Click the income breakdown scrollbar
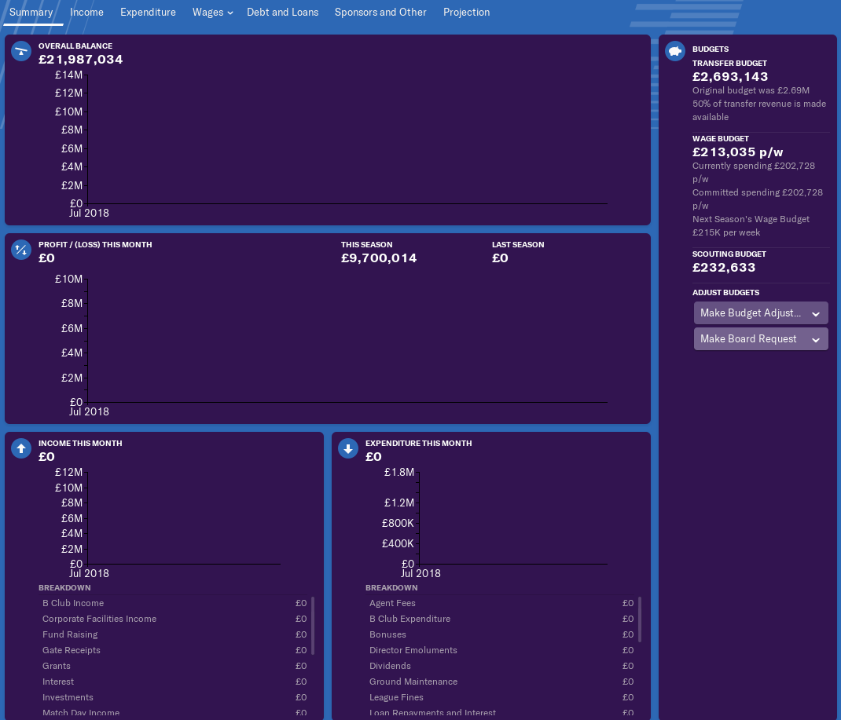Image resolution: width=841 pixels, height=720 pixels. pyautogui.click(x=313, y=626)
